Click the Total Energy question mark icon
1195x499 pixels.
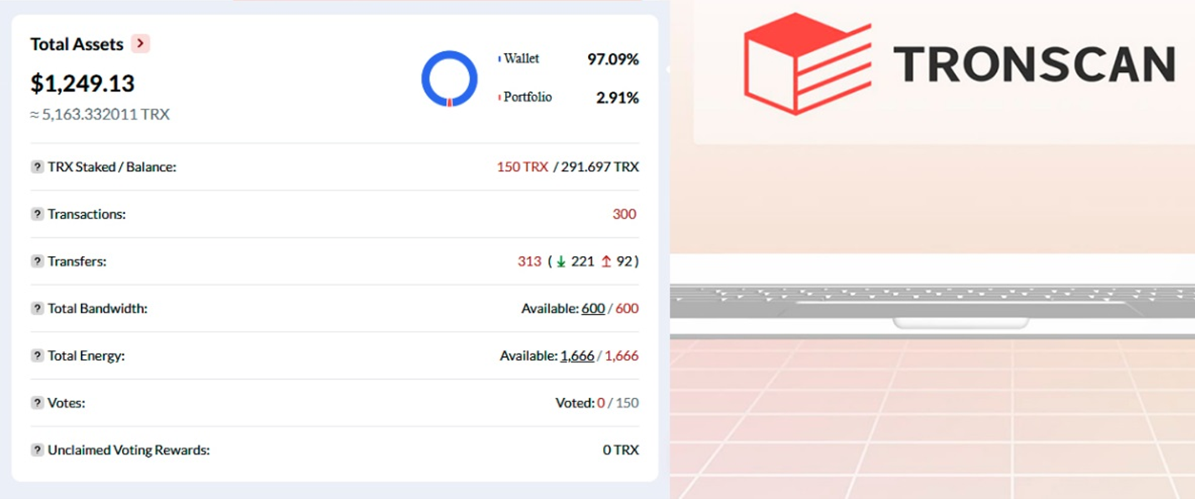click(x=37, y=355)
